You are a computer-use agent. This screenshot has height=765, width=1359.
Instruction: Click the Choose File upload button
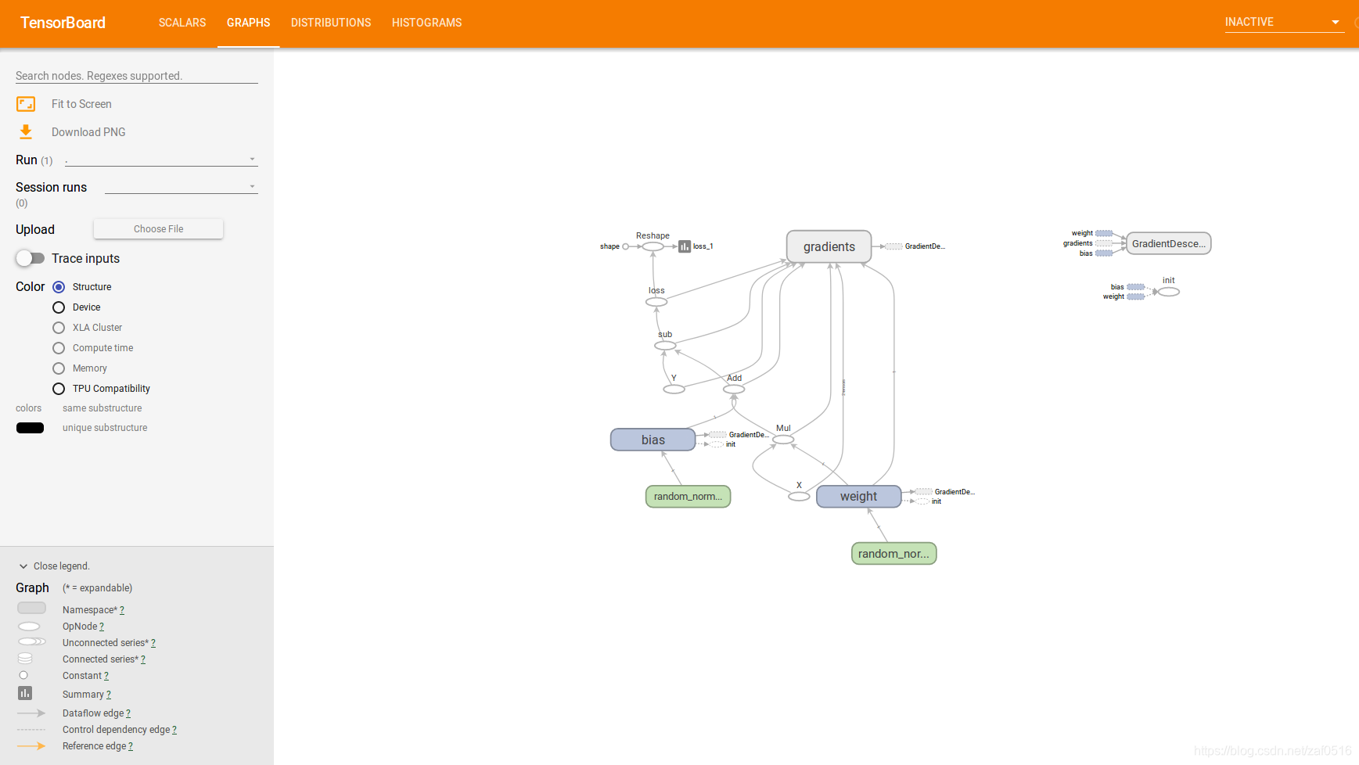[x=158, y=228]
